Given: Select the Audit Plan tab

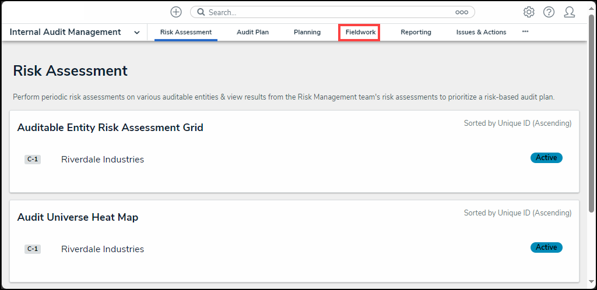Looking at the screenshot, I should click(252, 32).
